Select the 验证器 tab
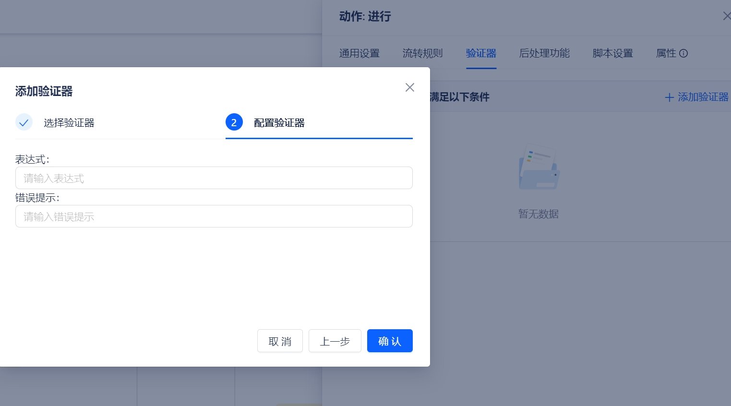 pos(481,53)
